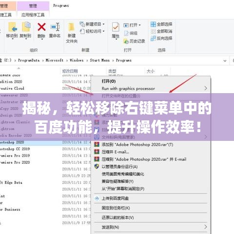Select the Premiere Pro 2019 file row
The image size is (234, 234).
click(45, 156)
